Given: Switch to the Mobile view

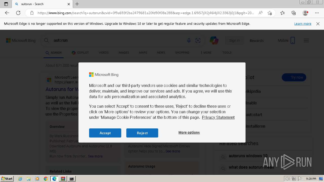Looking at the screenshot, I should [286, 40].
